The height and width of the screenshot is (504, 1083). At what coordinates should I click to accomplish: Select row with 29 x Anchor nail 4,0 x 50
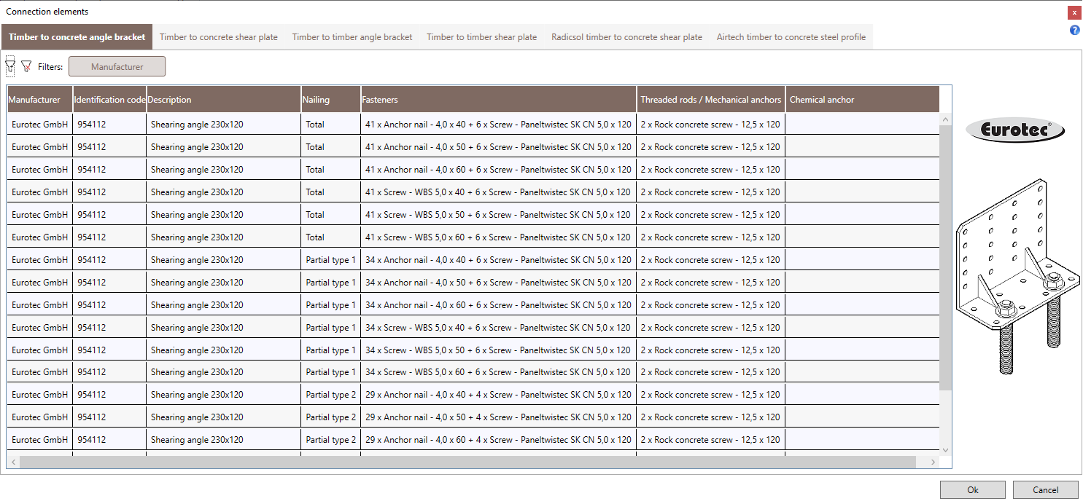click(x=473, y=417)
